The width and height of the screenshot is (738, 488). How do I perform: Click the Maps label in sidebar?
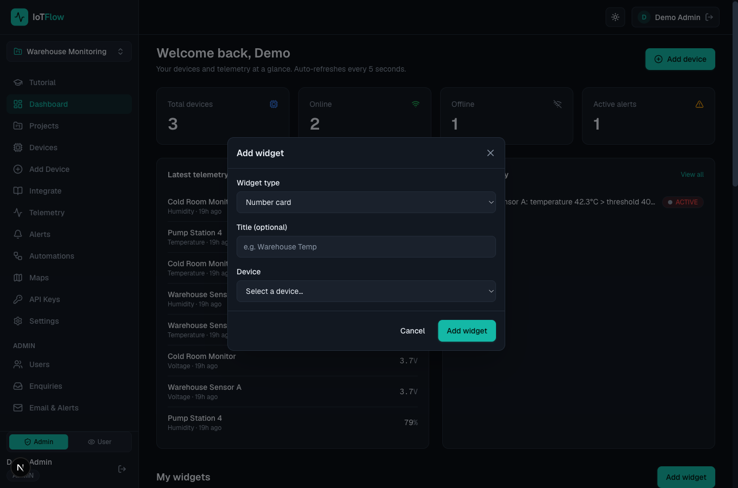39,278
